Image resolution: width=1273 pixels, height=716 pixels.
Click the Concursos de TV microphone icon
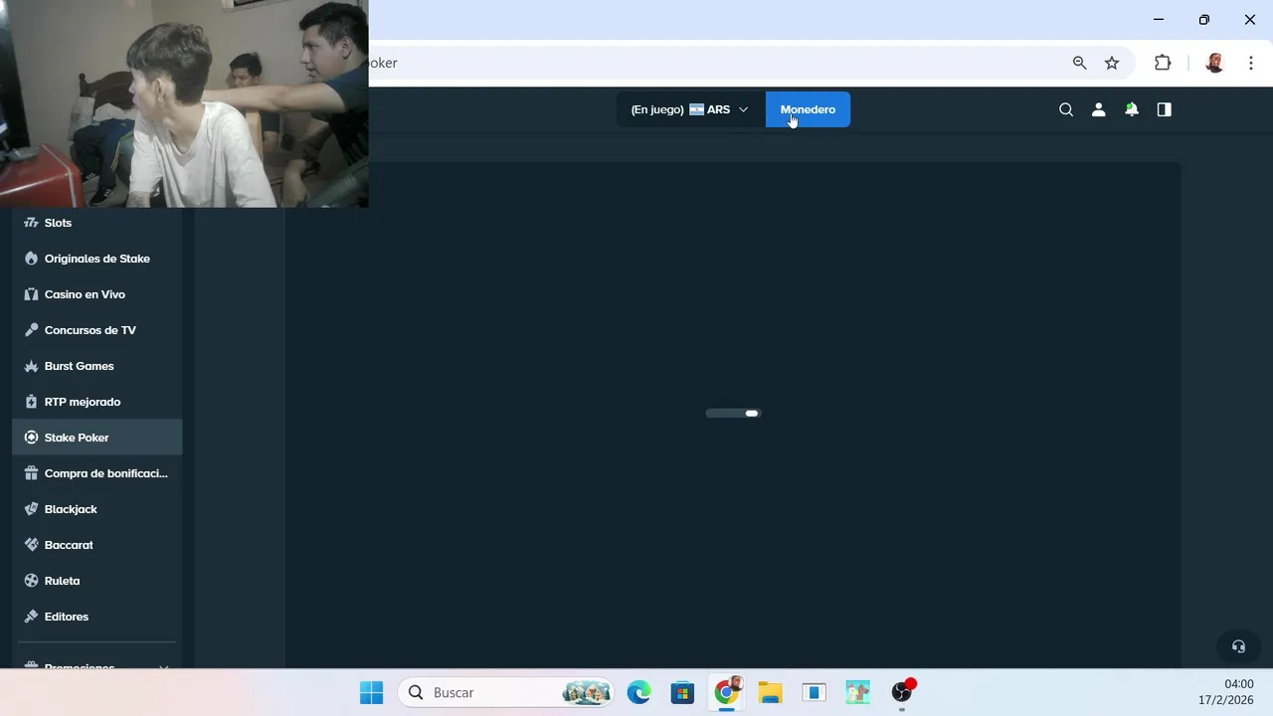pos(31,330)
